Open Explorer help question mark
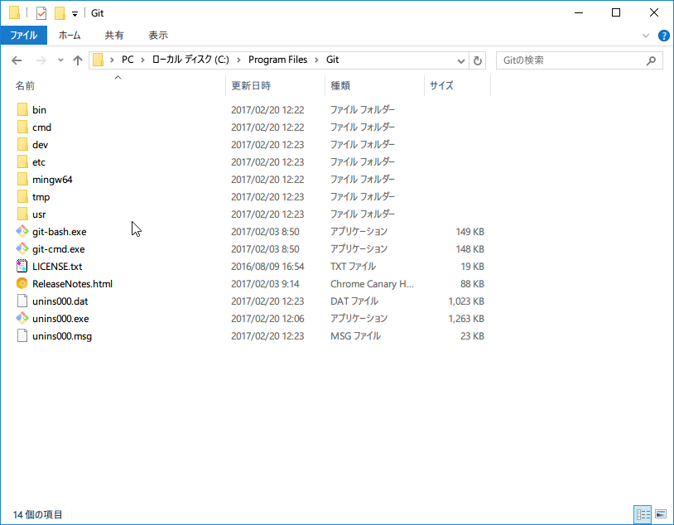674x525 pixels. (664, 36)
